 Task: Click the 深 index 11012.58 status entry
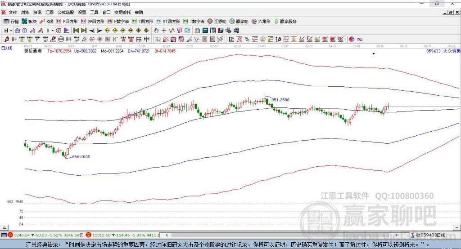[x=122, y=235]
